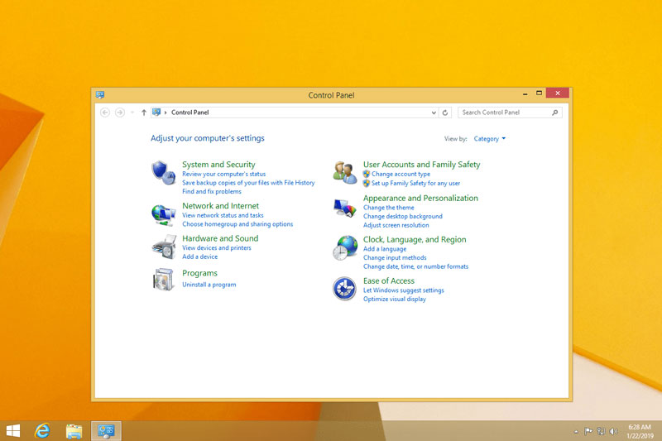Open Ease of Access heading
The width and height of the screenshot is (662, 441).
click(x=388, y=281)
